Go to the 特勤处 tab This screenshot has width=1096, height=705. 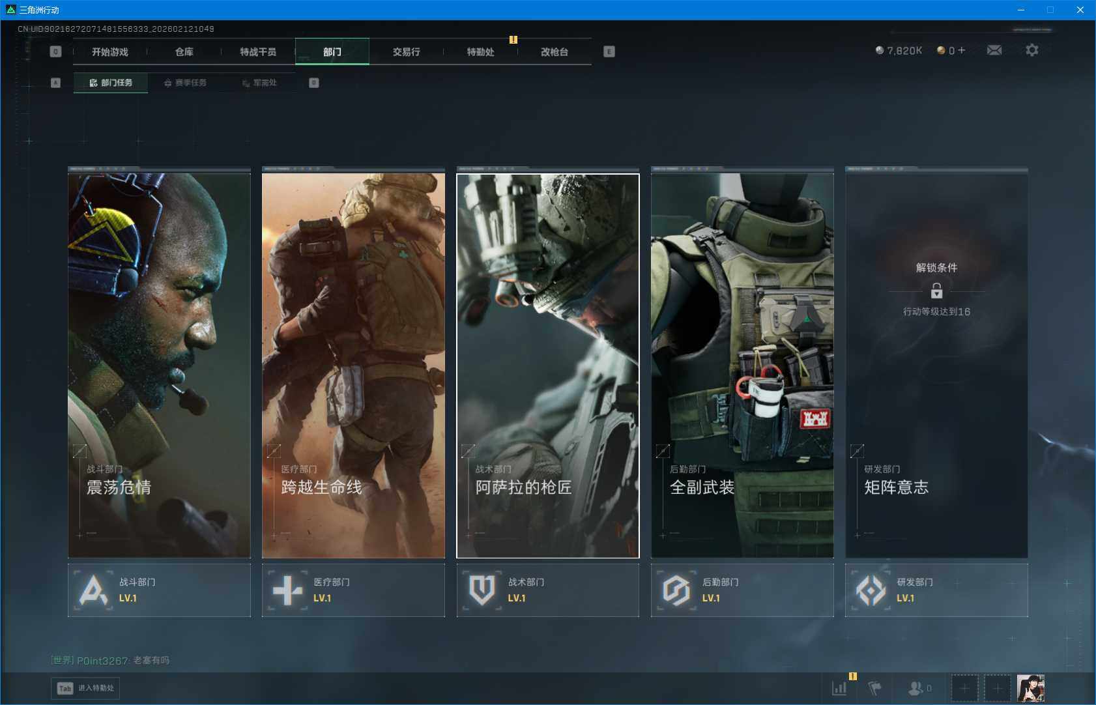pos(480,51)
